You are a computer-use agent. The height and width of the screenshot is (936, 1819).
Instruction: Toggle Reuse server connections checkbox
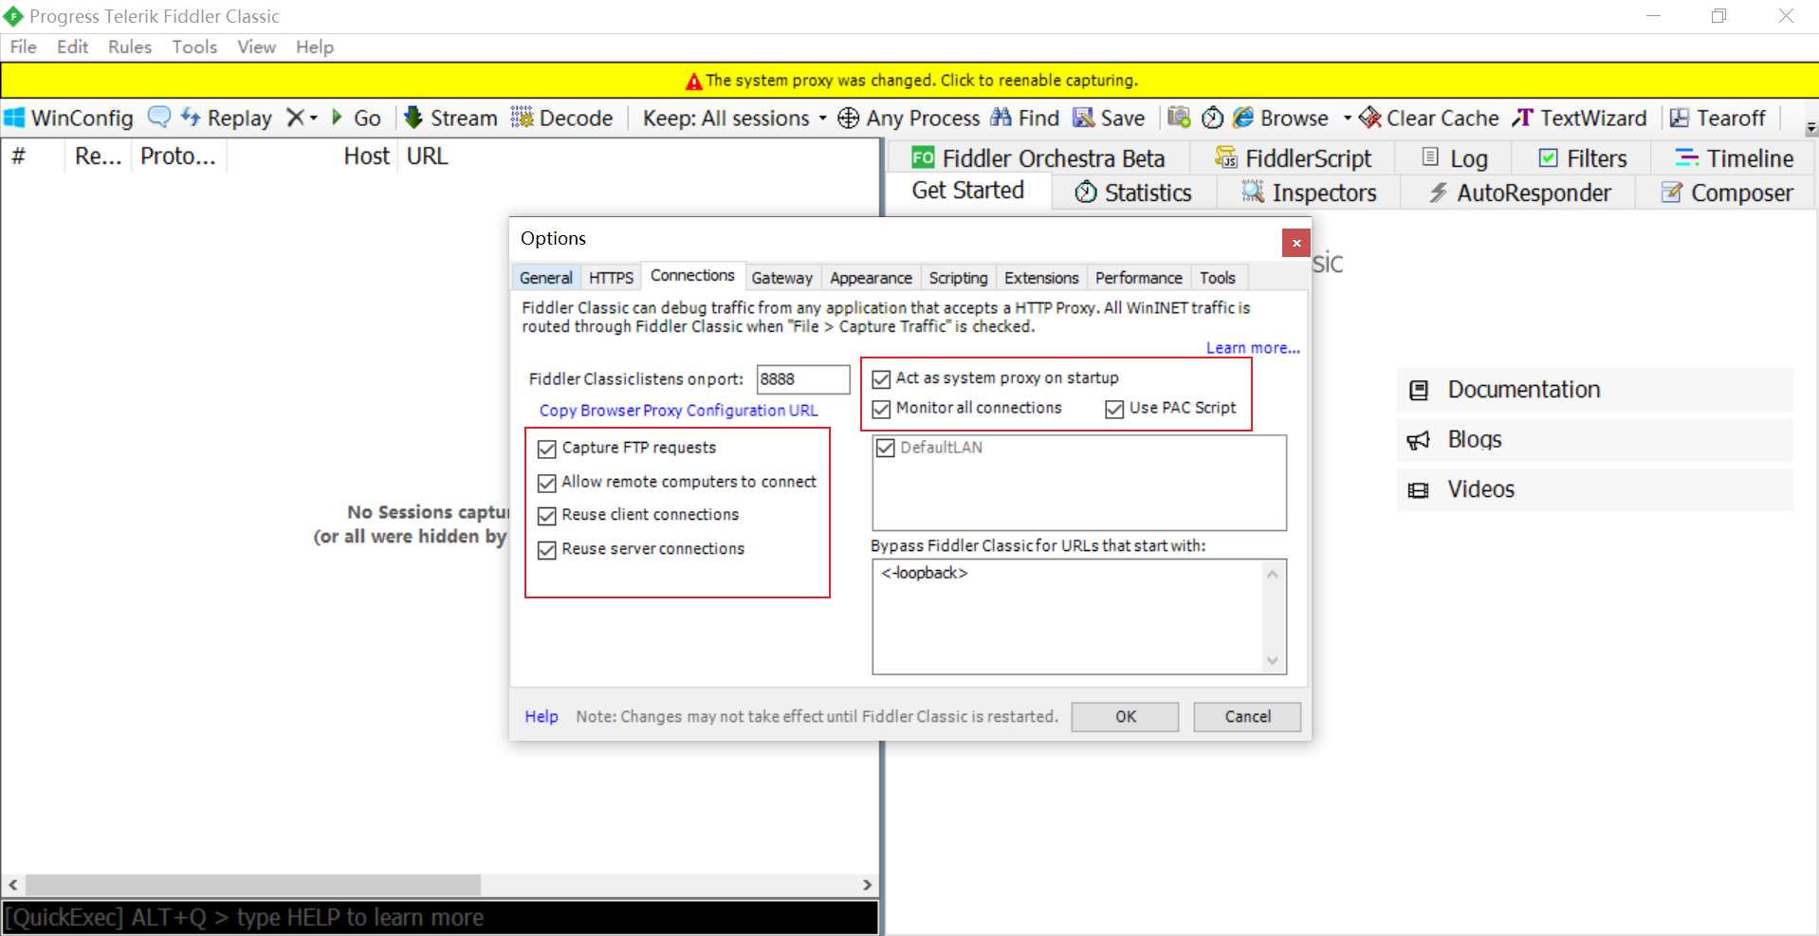[x=546, y=550]
